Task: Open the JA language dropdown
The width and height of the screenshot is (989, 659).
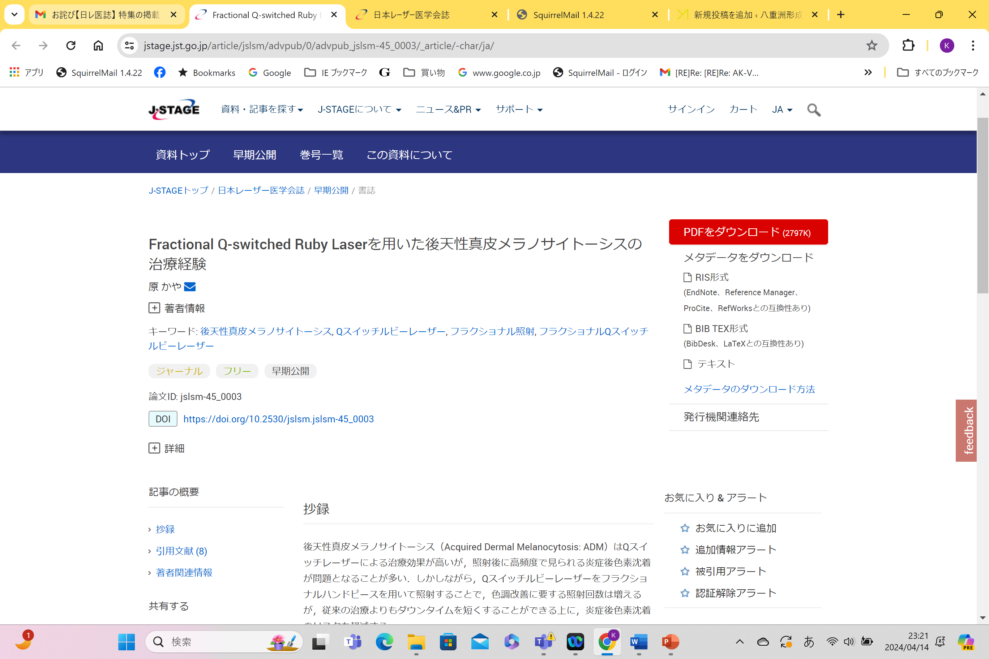Action: (782, 110)
